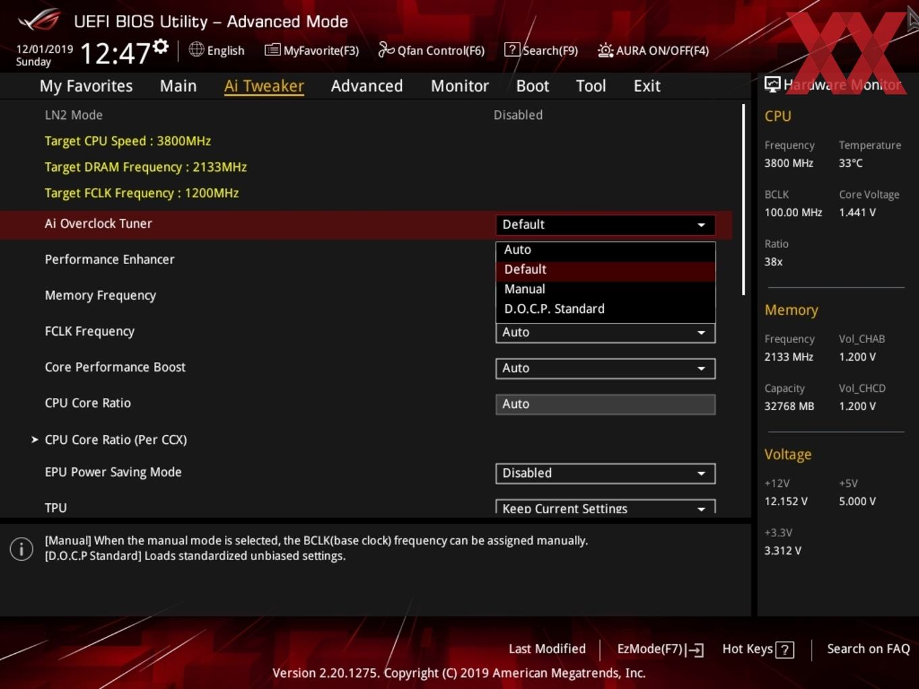Open the Hot Keys help
The width and height of the screenshot is (919, 689).
pos(757,649)
